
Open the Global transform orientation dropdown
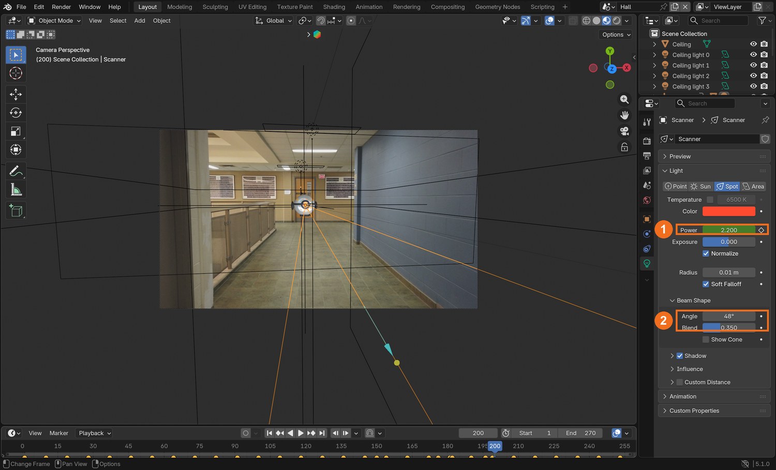(x=274, y=21)
